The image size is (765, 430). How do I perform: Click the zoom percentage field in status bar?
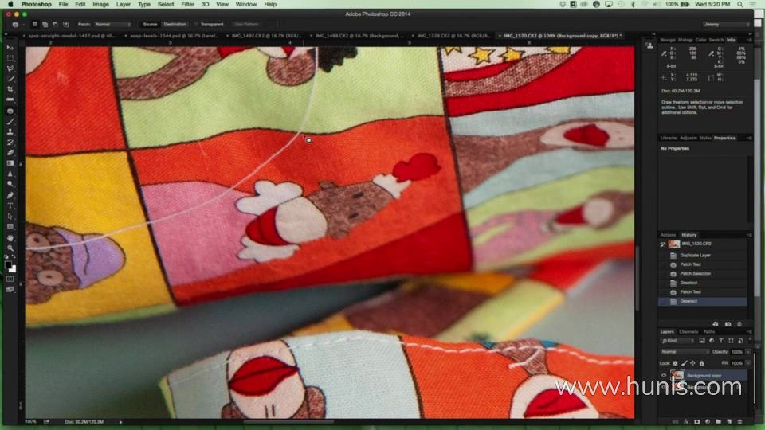(x=31, y=422)
